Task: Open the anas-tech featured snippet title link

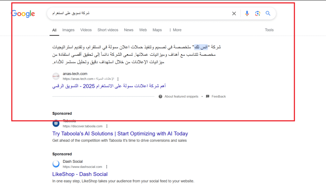Action: click(109, 86)
